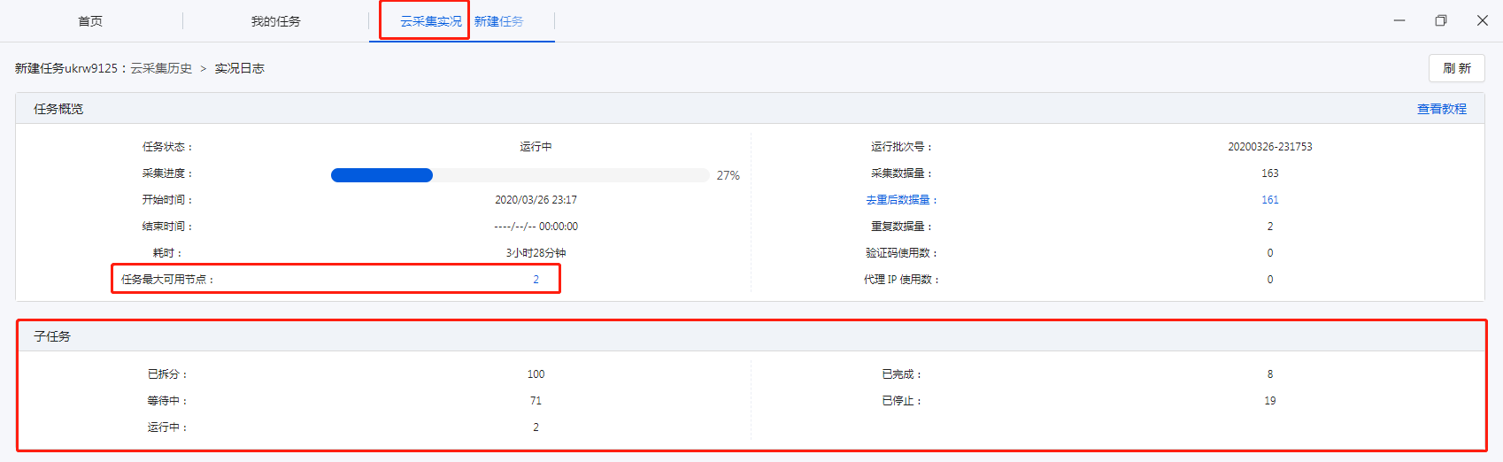
Task: Click the 运行批次号 value 20200326-231753
Action: coord(1269,147)
